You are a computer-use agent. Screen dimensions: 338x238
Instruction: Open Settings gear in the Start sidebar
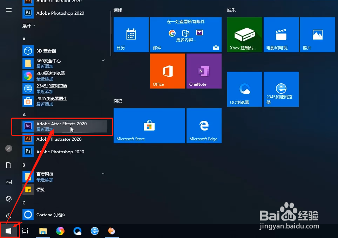[9, 198]
